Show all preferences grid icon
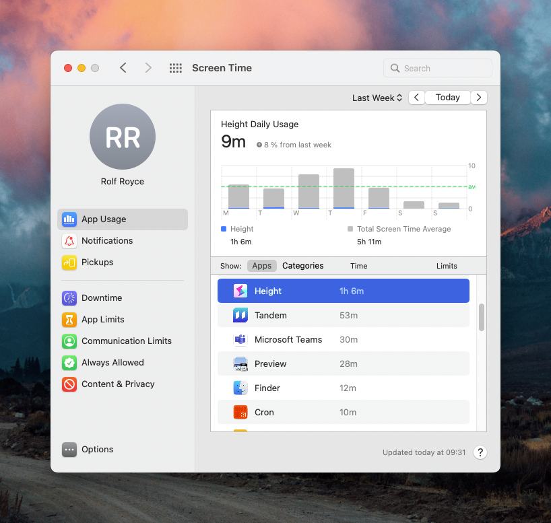551x523 pixels. 176,68
